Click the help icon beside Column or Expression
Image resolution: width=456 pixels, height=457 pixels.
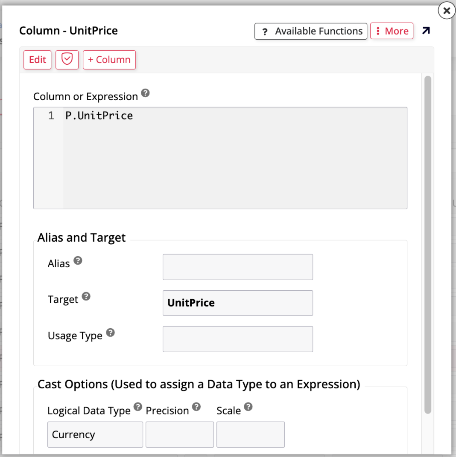pos(146,93)
